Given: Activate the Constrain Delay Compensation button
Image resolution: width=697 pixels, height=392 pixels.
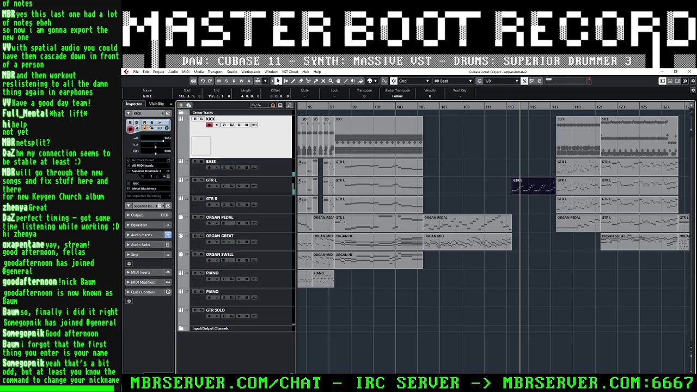Looking at the screenshot, I should point(193,81).
